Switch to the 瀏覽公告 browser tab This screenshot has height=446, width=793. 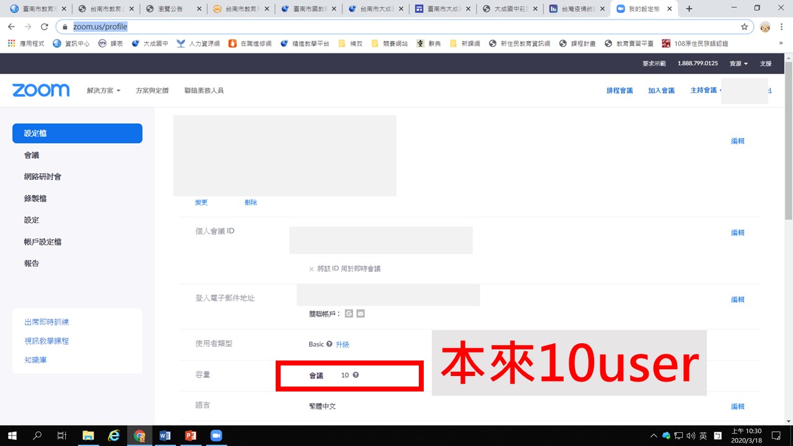pyautogui.click(x=171, y=9)
